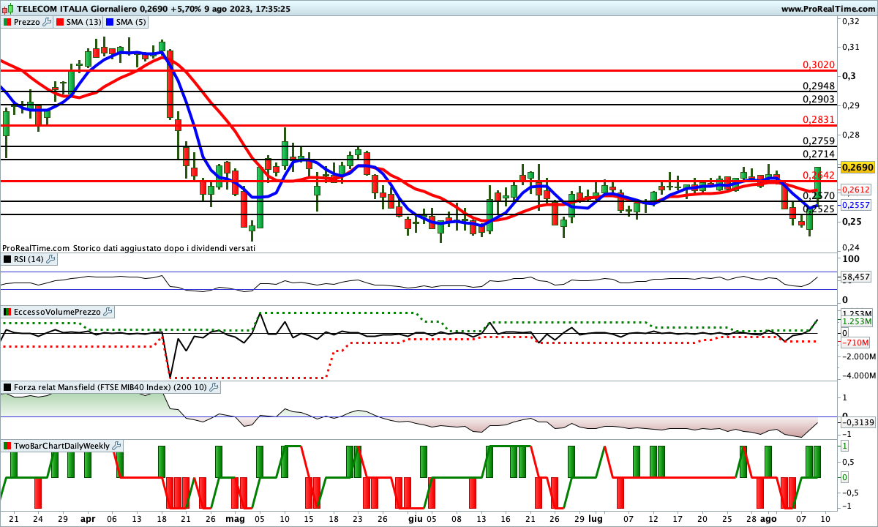The height and width of the screenshot is (527, 878).
Task: Click the 'apr' month label on time axis
Action: point(88,519)
